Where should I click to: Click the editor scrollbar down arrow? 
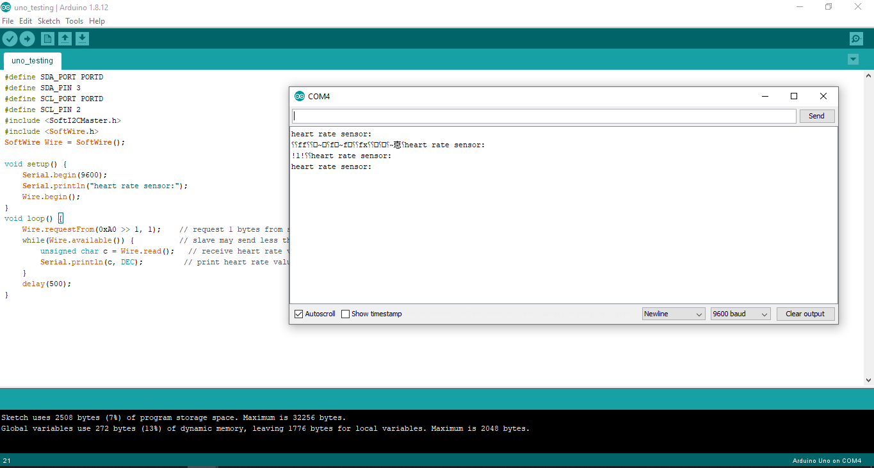click(869, 380)
